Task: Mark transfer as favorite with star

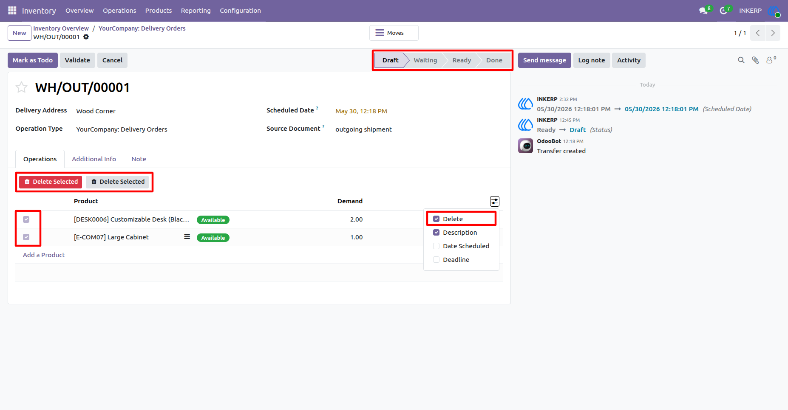Action: pos(22,87)
